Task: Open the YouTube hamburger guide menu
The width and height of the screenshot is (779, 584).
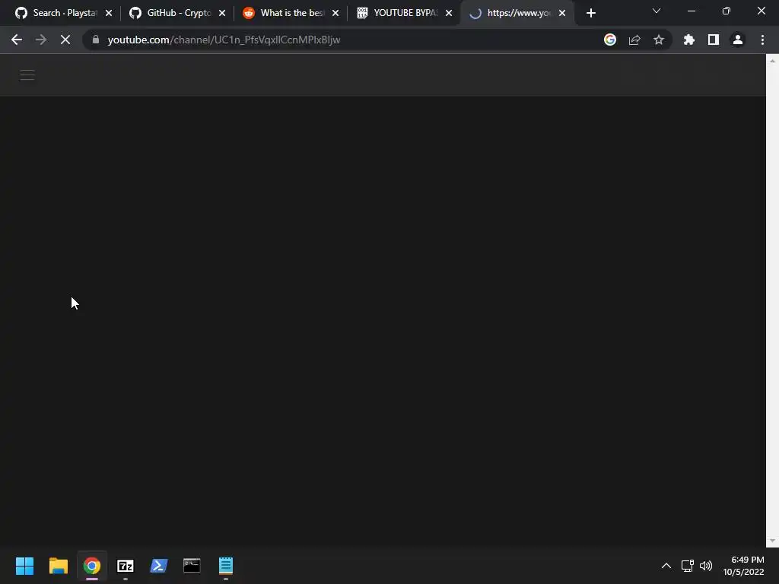Action: 27,75
